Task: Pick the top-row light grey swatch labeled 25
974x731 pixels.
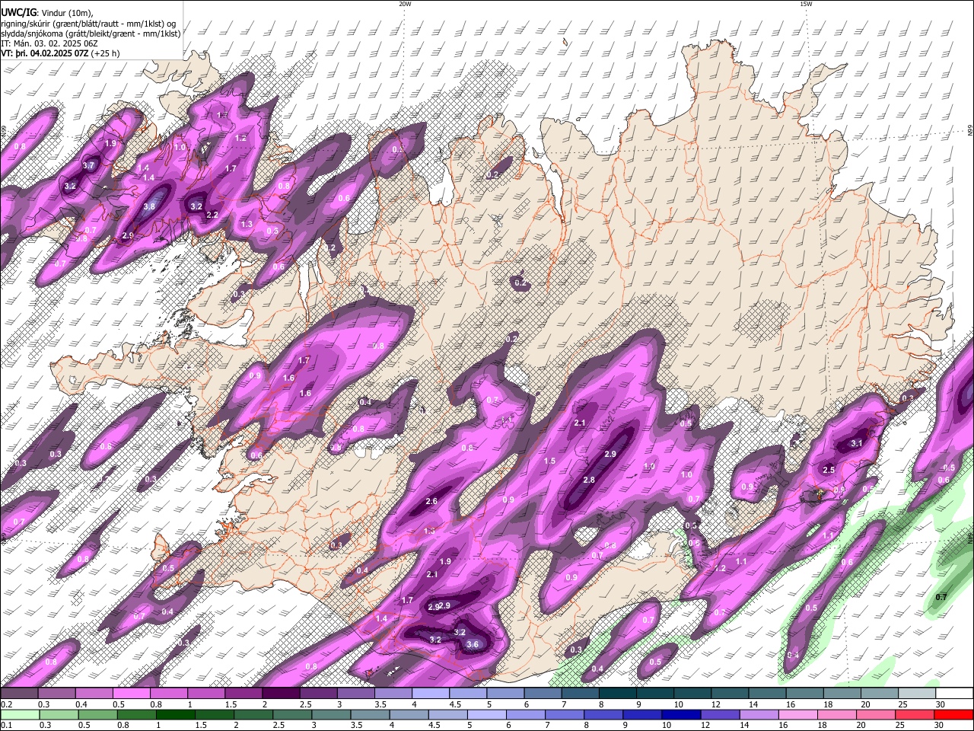Action: coord(917,694)
